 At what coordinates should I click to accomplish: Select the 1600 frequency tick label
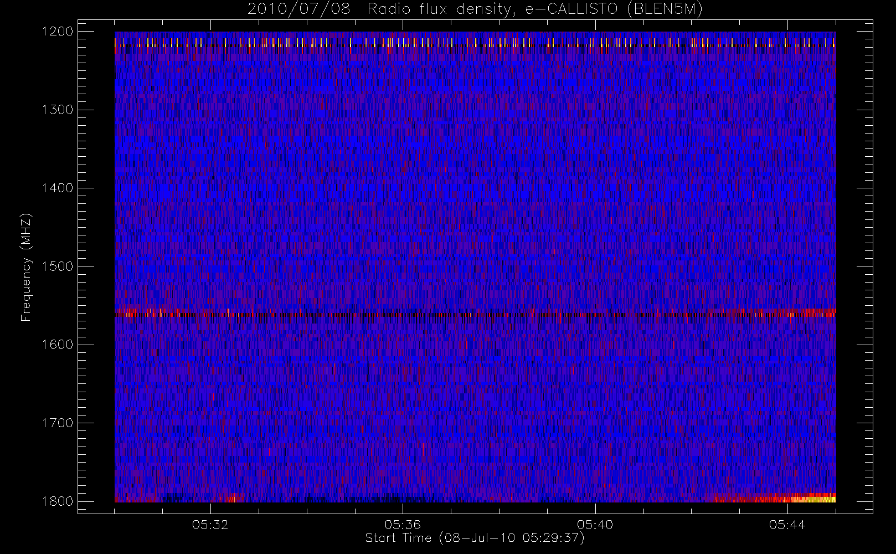point(58,345)
